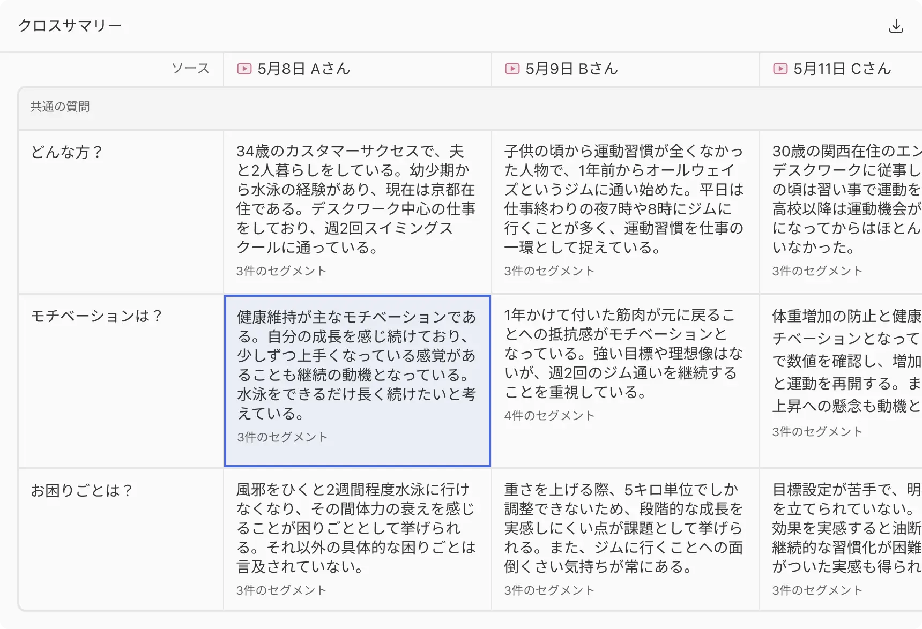Image resolution: width=922 pixels, height=629 pixels.
Task: Click video icon beside 5月11日 Cさん
Action: tap(780, 69)
